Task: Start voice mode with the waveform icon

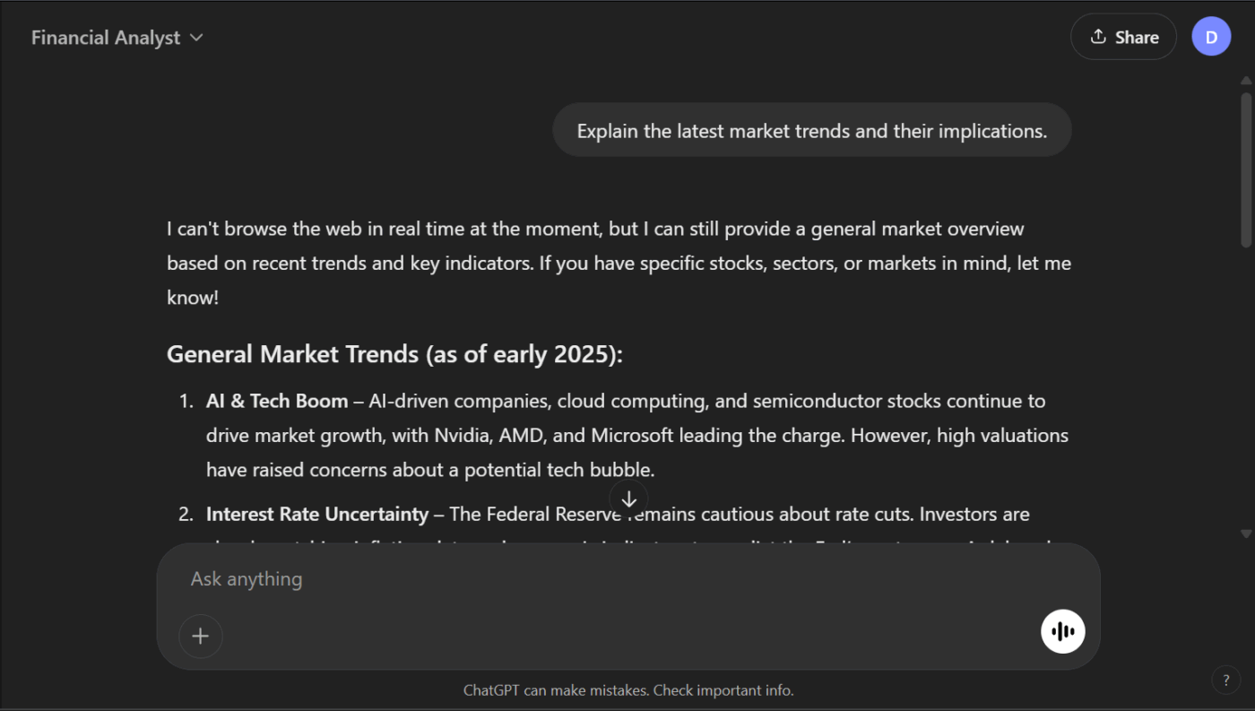Action: pyautogui.click(x=1062, y=631)
